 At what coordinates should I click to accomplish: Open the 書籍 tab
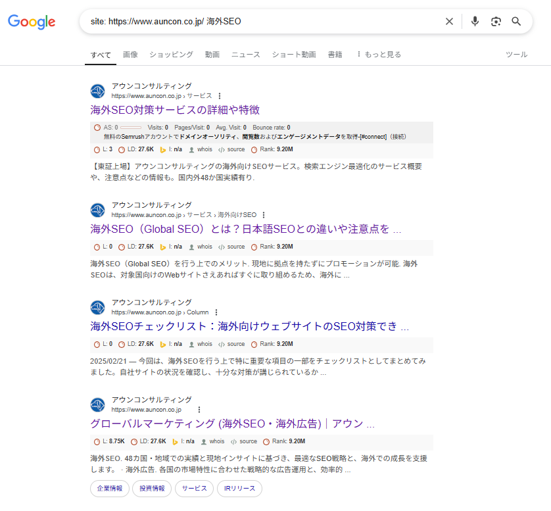(335, 55)
